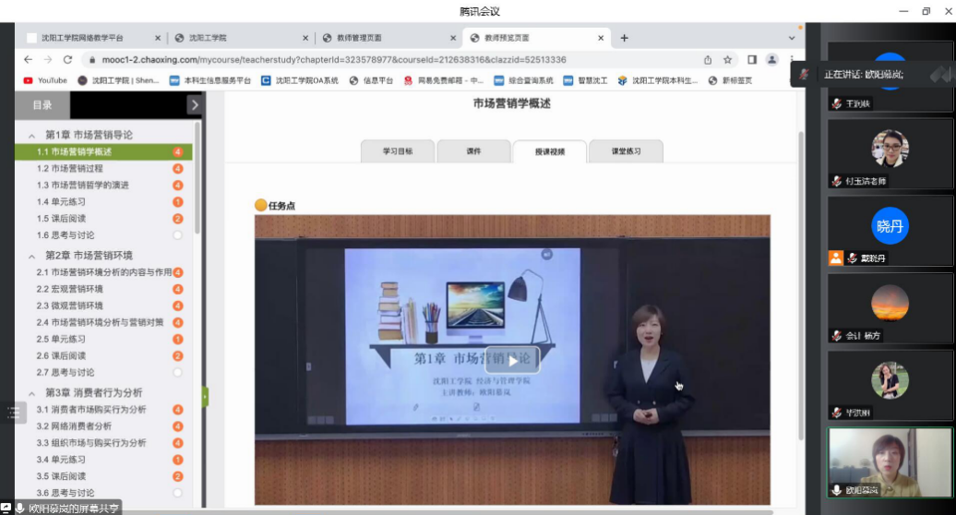Image resolution: width=956 pixels, height=515 pixels.
Task: Switch to the 学习目标 tab
Action: coord(398,151)
